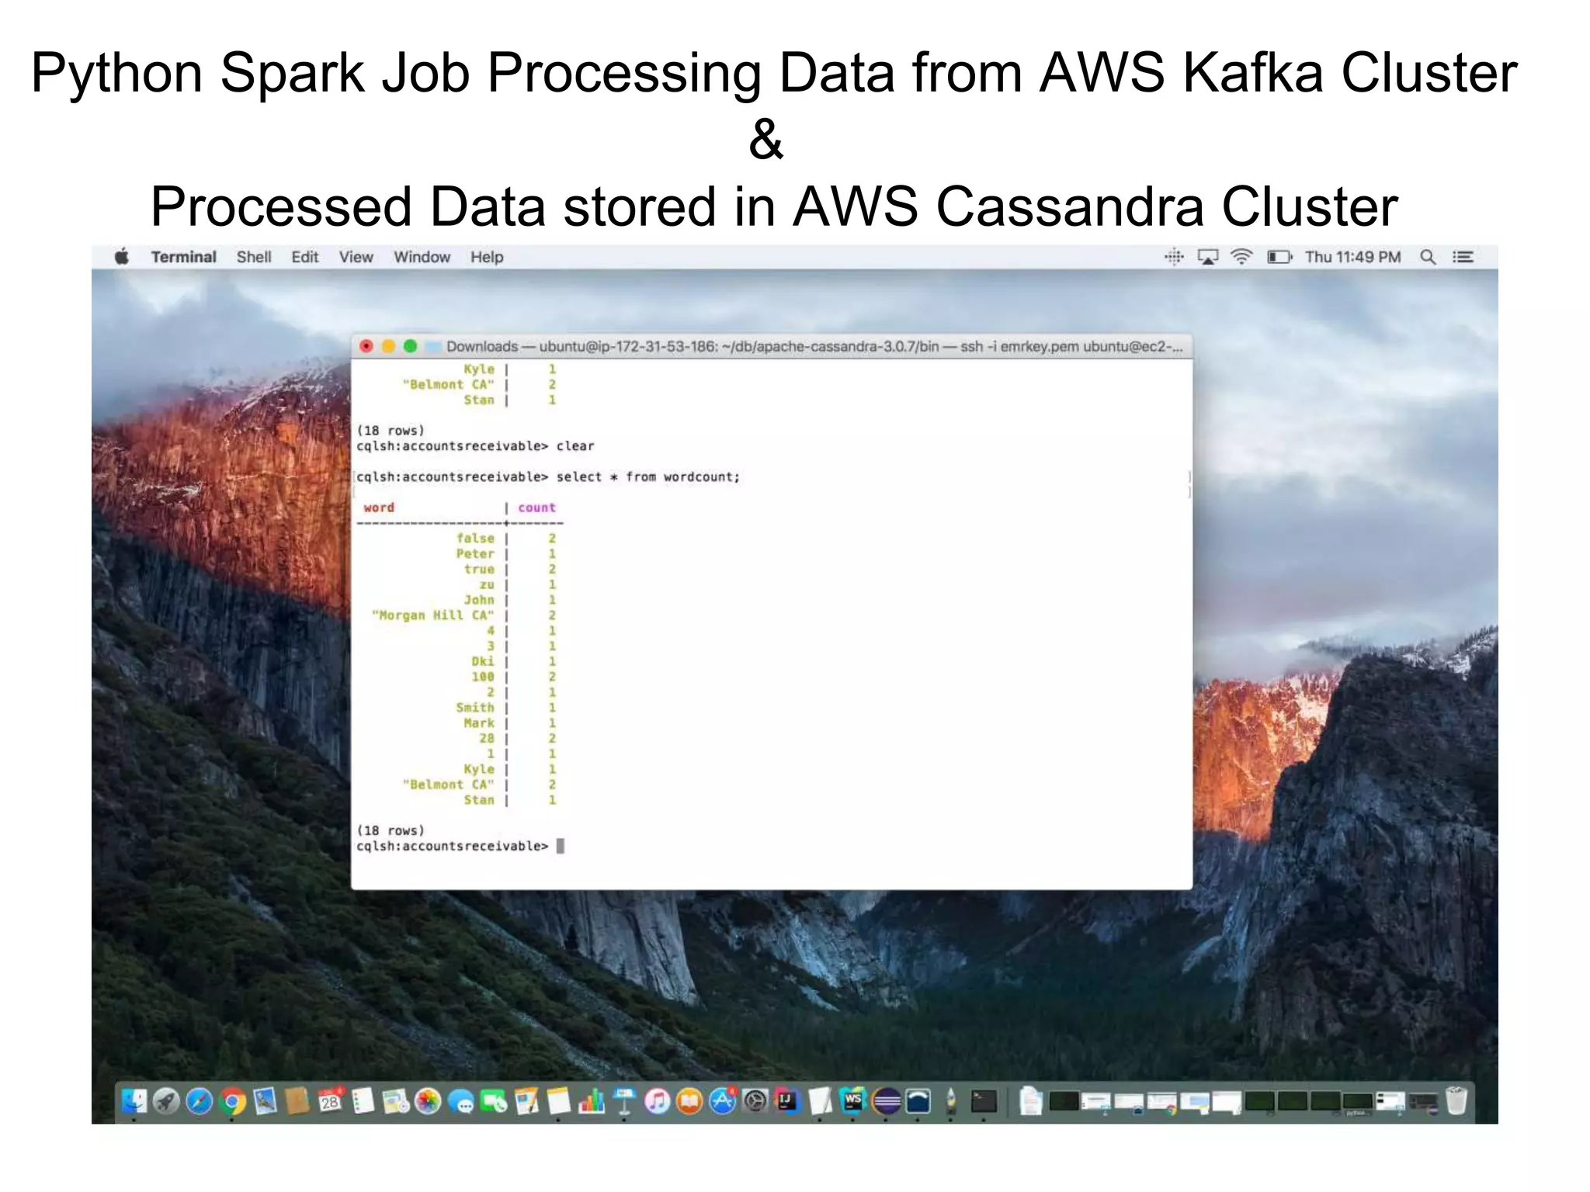Open Reminders list icon in dock
This screenshot has height=1192, width=1590.
coord(363,1101)
